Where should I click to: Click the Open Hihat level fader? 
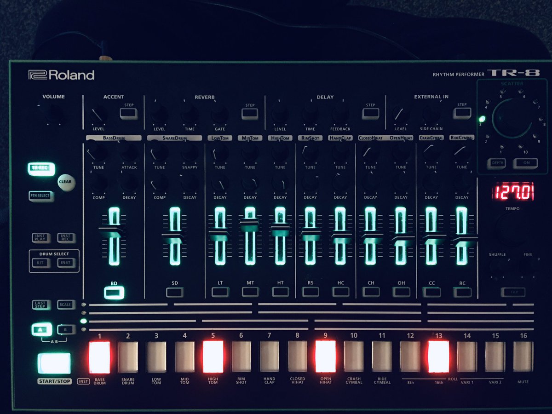click(x=402, y=241)
